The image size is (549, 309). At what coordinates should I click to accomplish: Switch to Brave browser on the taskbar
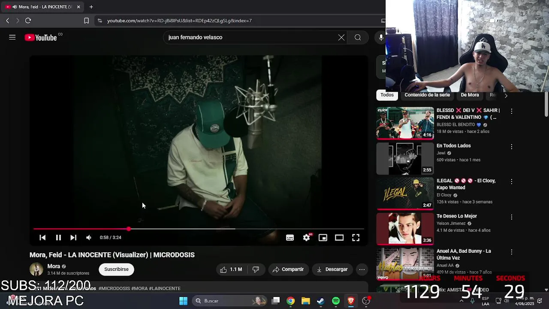pyautogui.click(x=351, y=301)
